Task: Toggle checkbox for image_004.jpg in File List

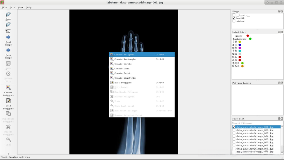Action: click(234, 136)
